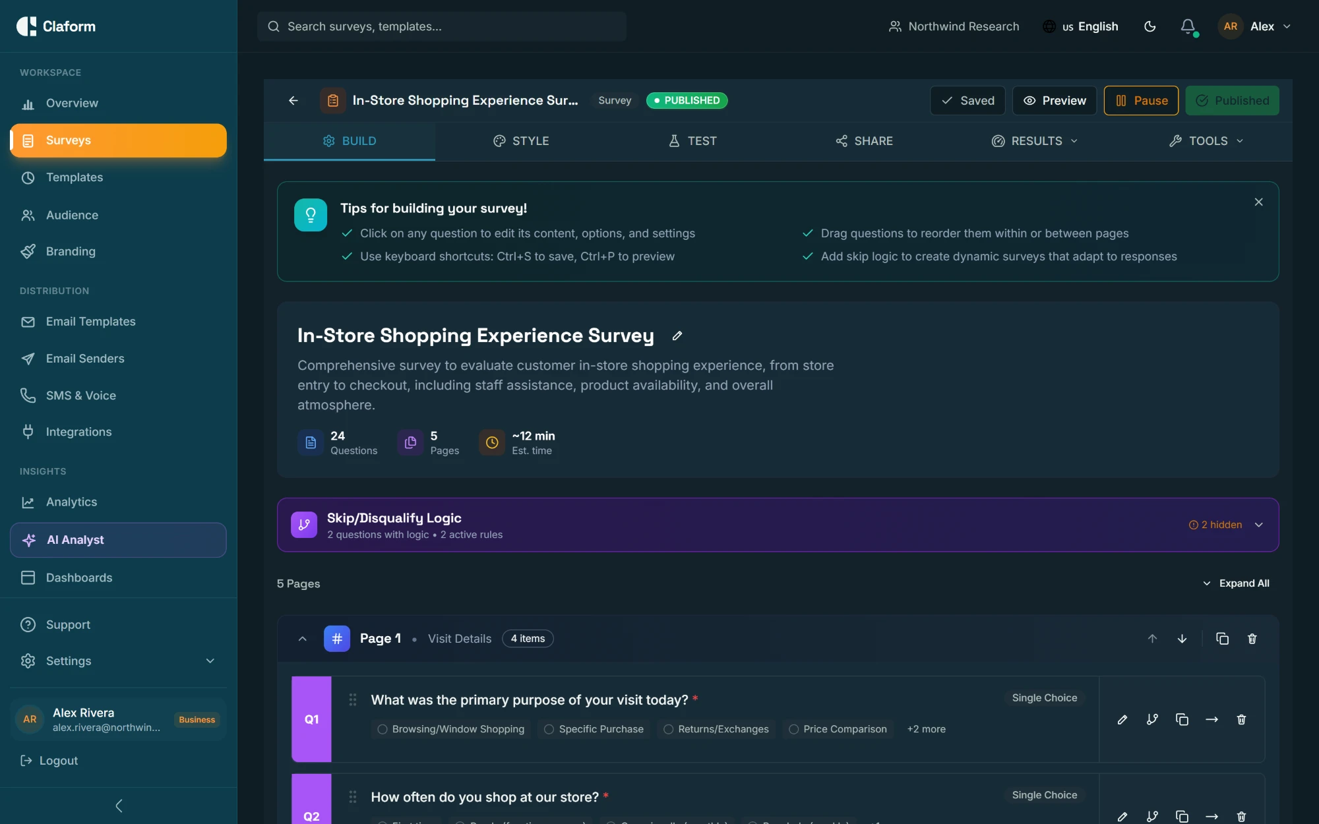This screenshot has width=1319, height=824.
Task: Click the 2 hidden warning label
Action: [x=1215, y=525]
